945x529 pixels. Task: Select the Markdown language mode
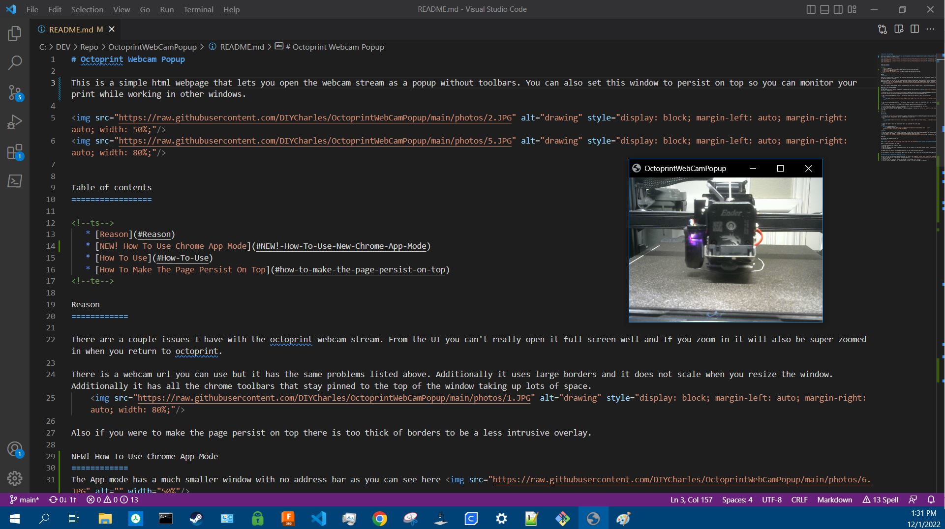coord(834,500)
